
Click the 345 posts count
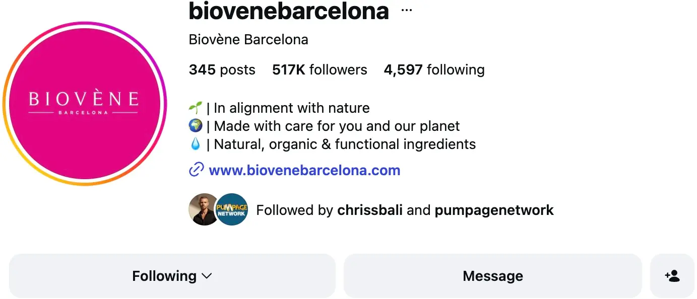tap(222, 70)
